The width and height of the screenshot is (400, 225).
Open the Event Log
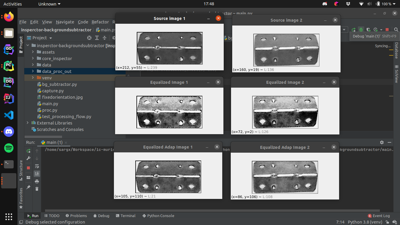click(379, 216)
